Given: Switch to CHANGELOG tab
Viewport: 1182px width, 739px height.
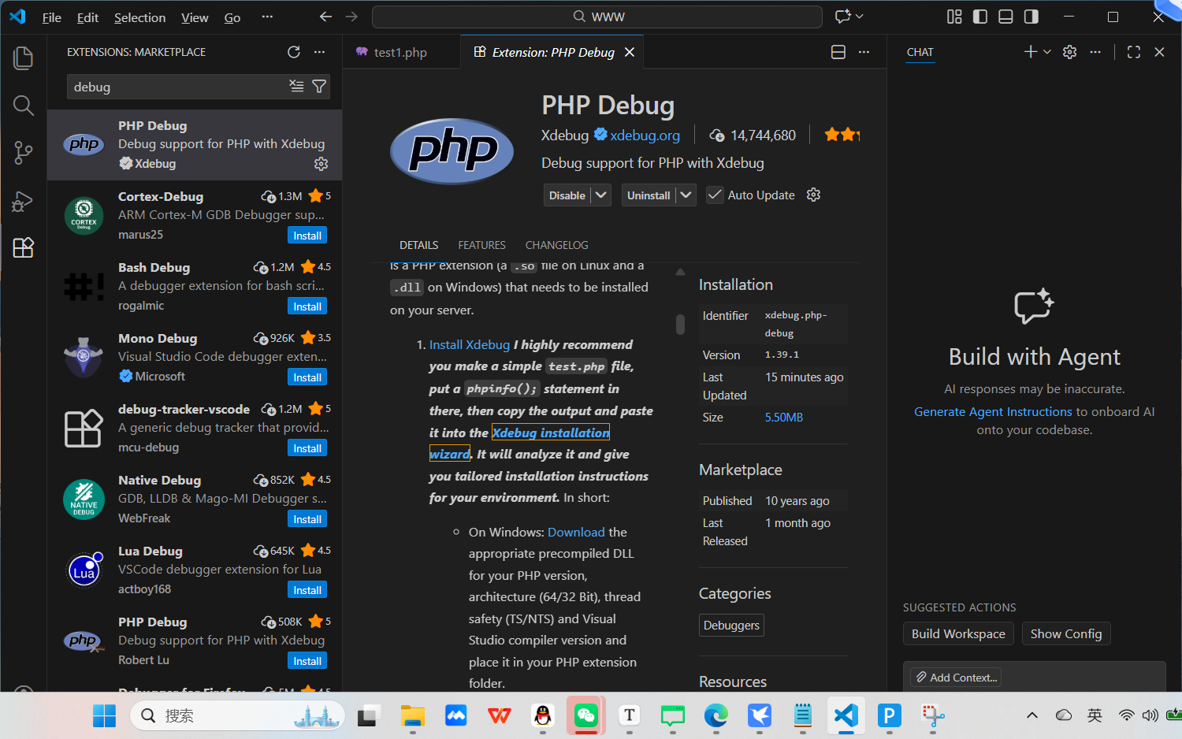Looking at the screenshot, I should click(557, 245).
